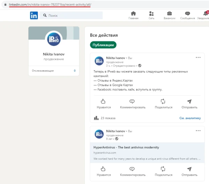Click Нравится on the IPweb post

(103, 104)
